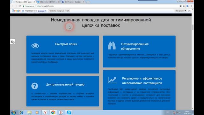Bookmark the page with the star icon
The height and width of the screenshot is (115, 204).
184,6
